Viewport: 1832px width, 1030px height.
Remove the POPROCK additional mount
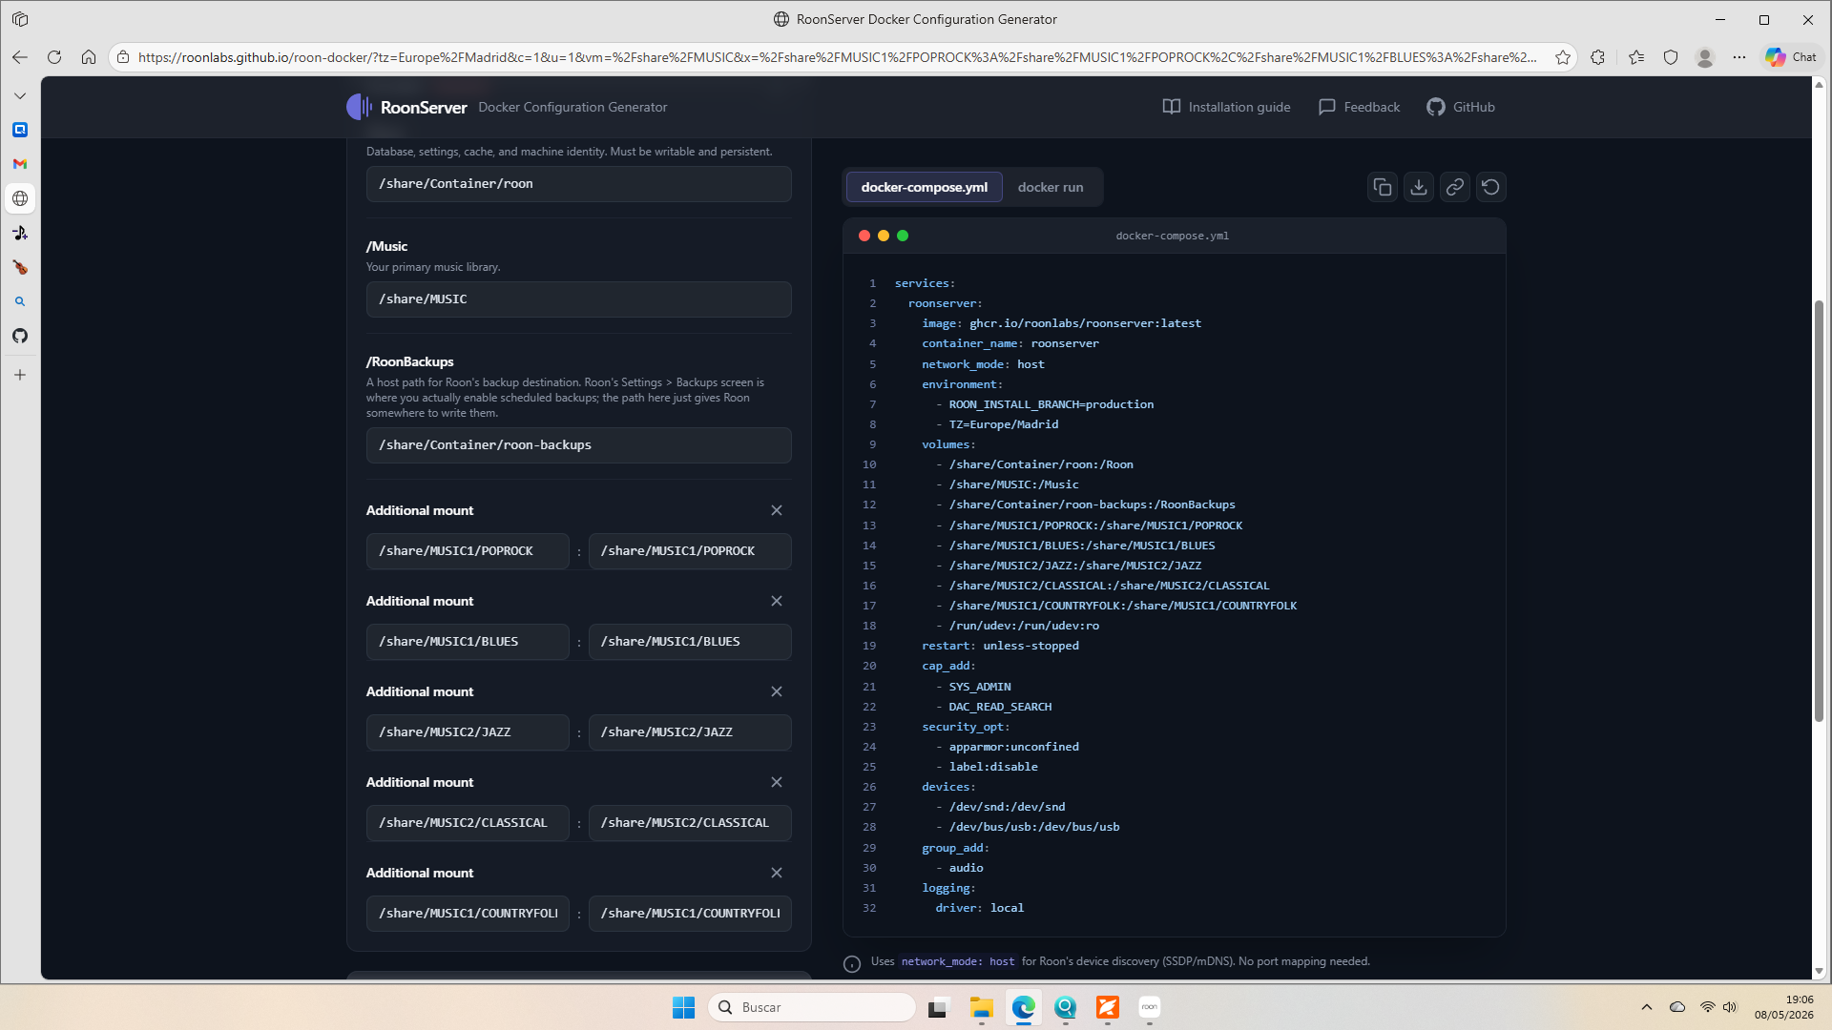[777, 510]
